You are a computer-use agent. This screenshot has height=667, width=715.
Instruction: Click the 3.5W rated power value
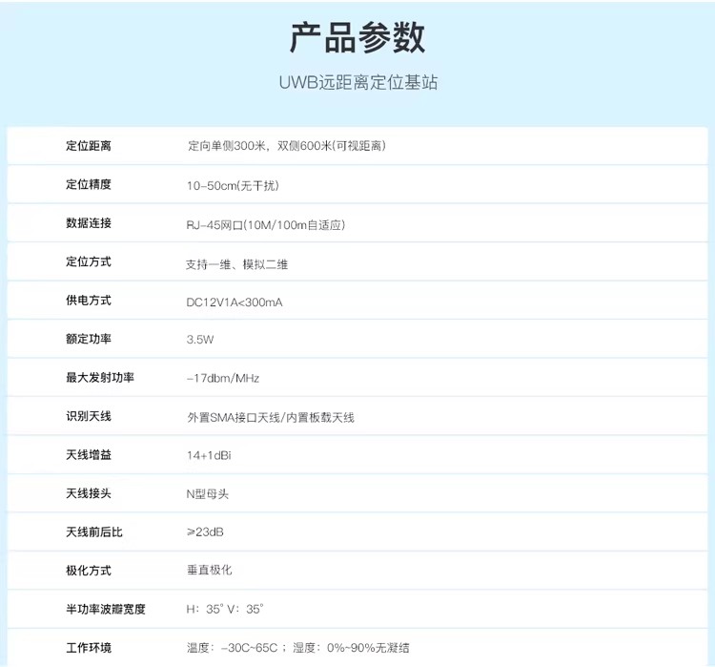[200, 340]
